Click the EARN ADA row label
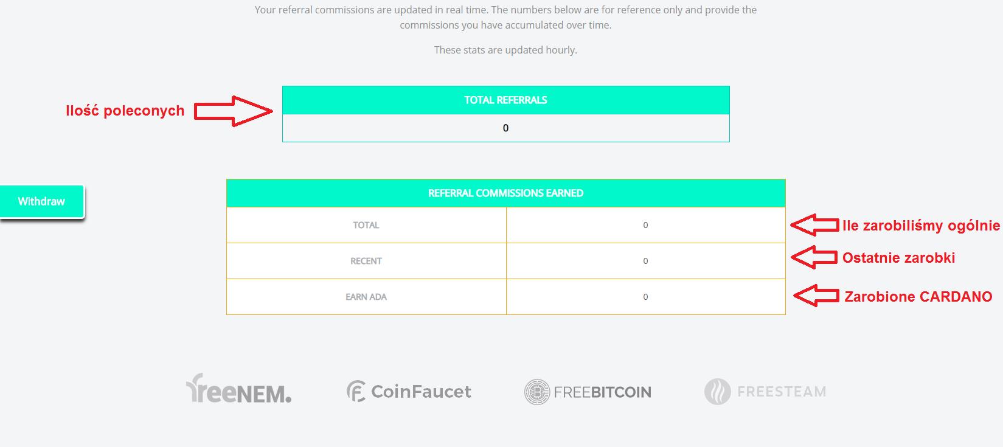The width and height of the screenshot is (1003, 447). click(366, 297)
